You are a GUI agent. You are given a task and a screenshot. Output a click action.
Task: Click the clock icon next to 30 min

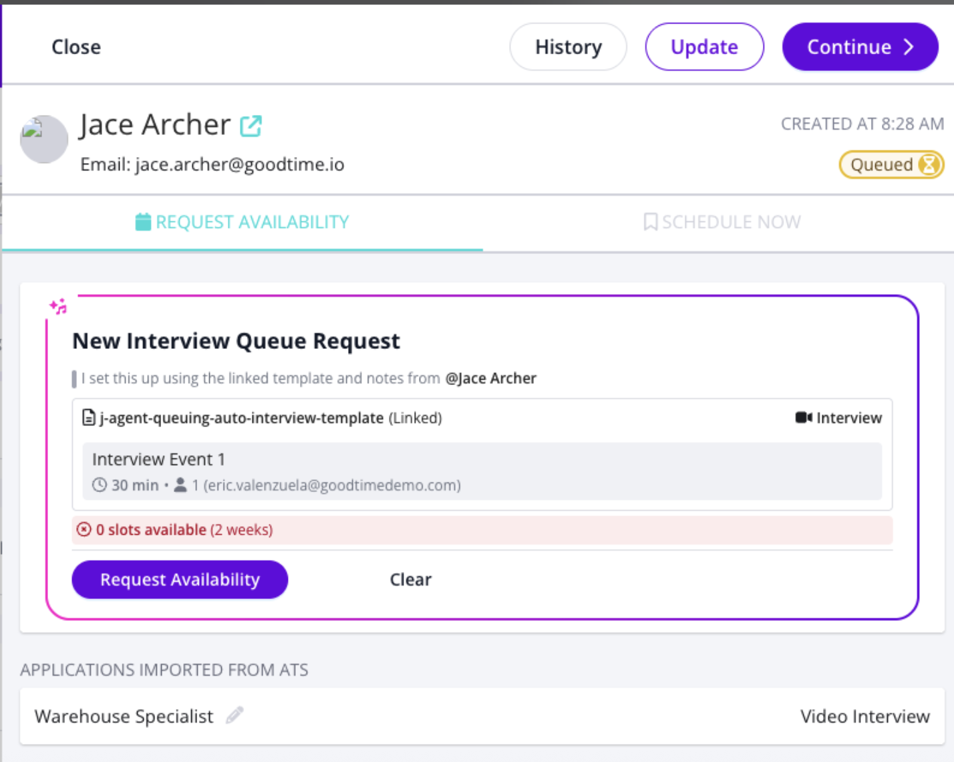pyautogui.click(x=100, y=485)
